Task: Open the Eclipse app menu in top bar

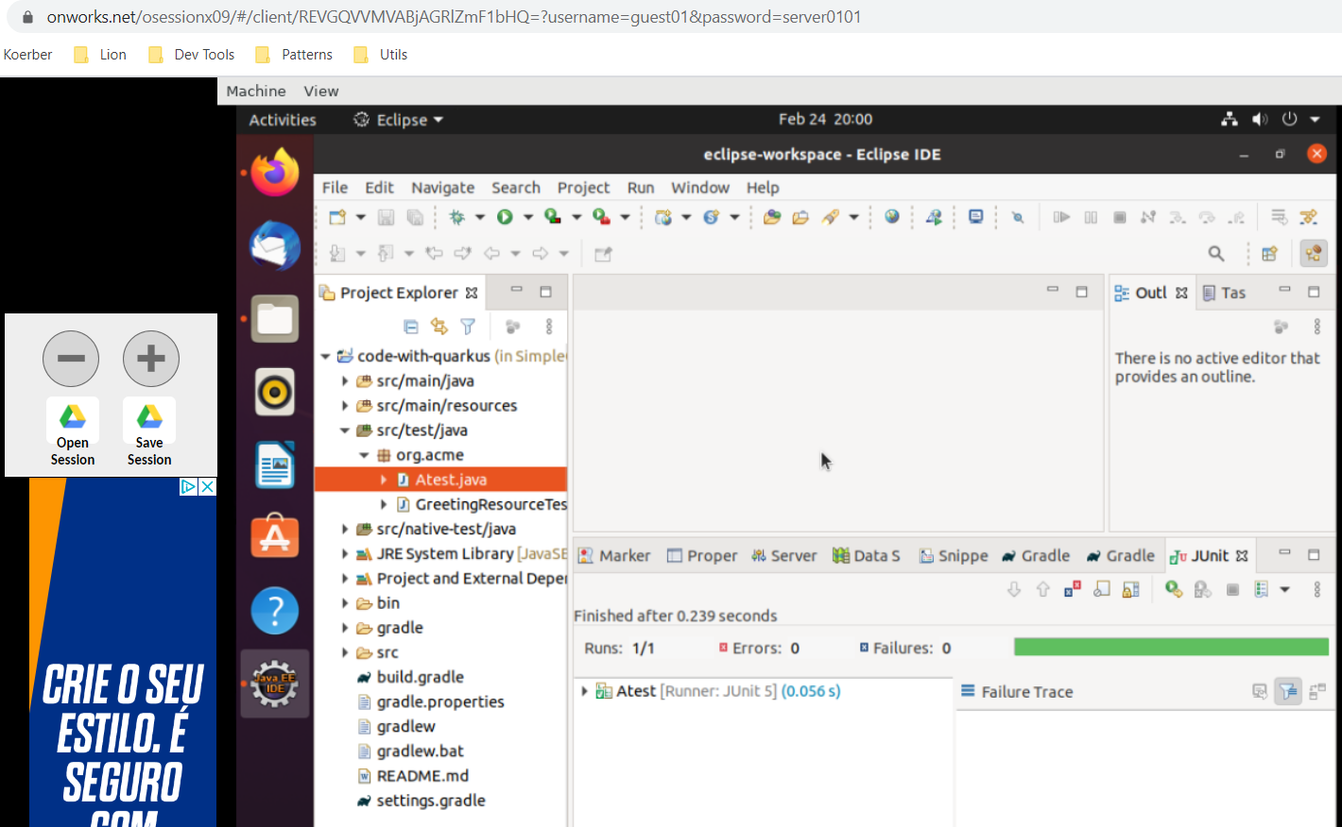Action: 399,120
